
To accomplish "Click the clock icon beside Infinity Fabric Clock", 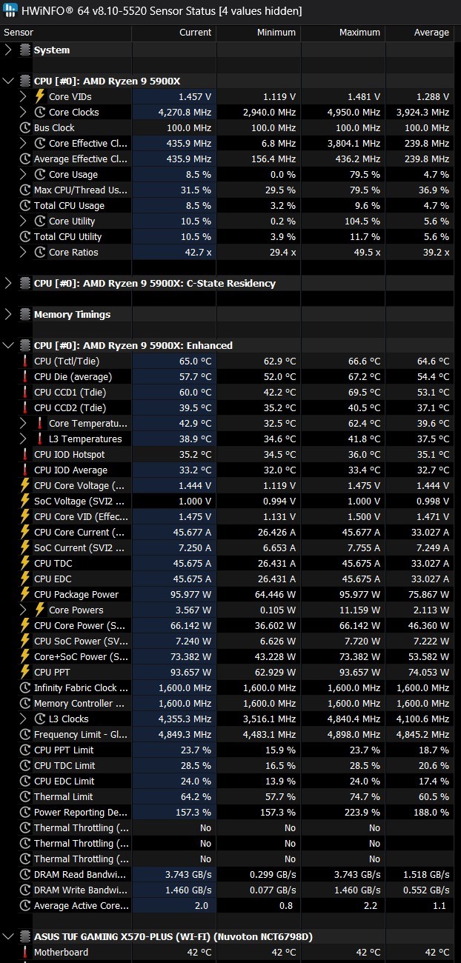I will click(x=25, y=688).
